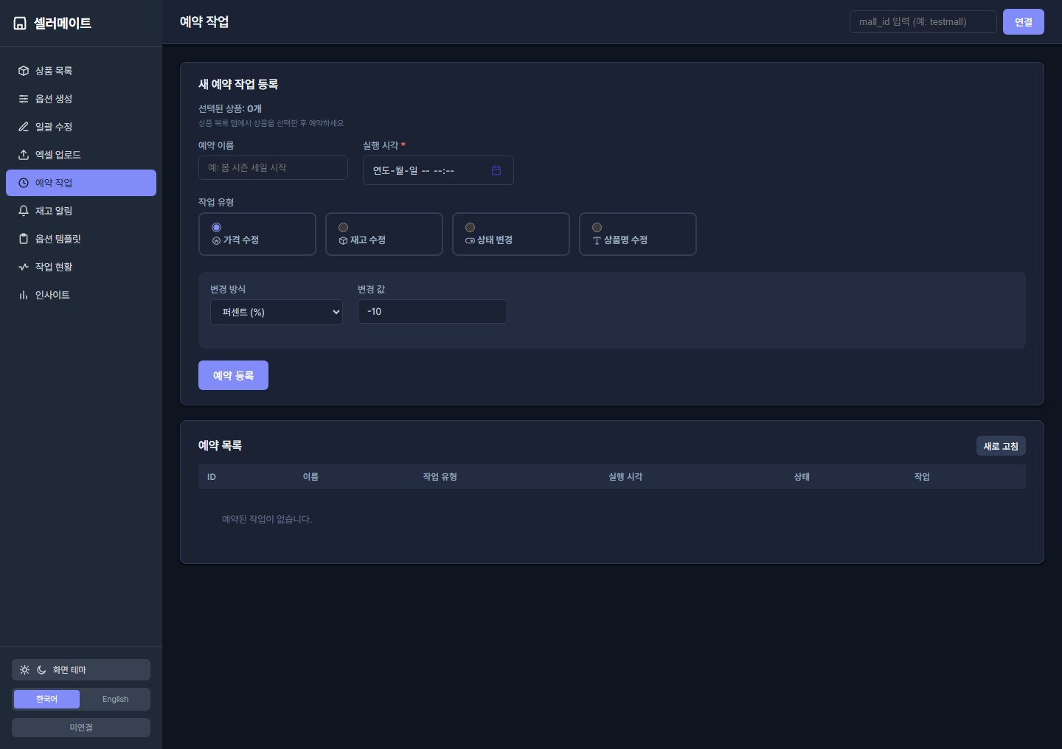Screen dimensions: 1062x749
Task: Click the 셀러메이트 store logo icon
Action: click(20, 24)
